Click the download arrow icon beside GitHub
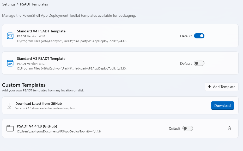This screenshot has width=243, height=151. click(x=9, y=106)
